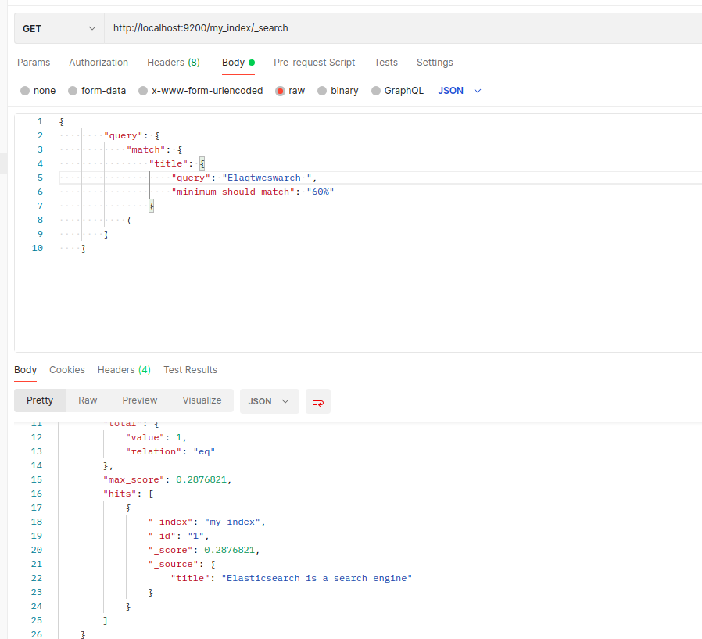Viewport: 702px width, 639px height.
Task: Open the response Headers (4) tab
Action: click(x=124, y=370)
